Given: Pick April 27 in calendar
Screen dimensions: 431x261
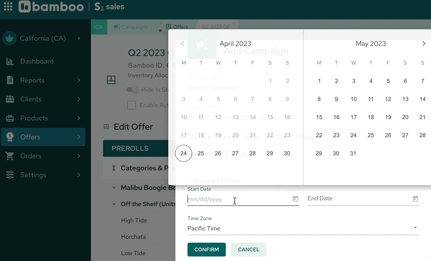Looking at the screenshot, I should click(235, 153).
